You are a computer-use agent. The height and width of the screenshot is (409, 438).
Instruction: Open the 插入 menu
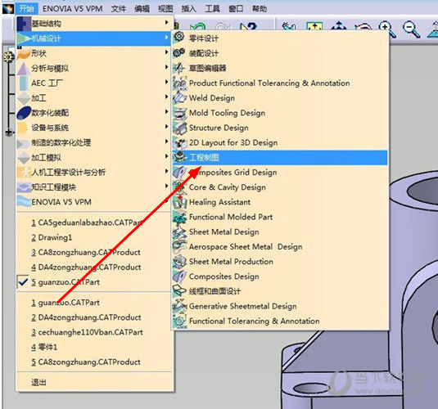[x=189, y=9]
